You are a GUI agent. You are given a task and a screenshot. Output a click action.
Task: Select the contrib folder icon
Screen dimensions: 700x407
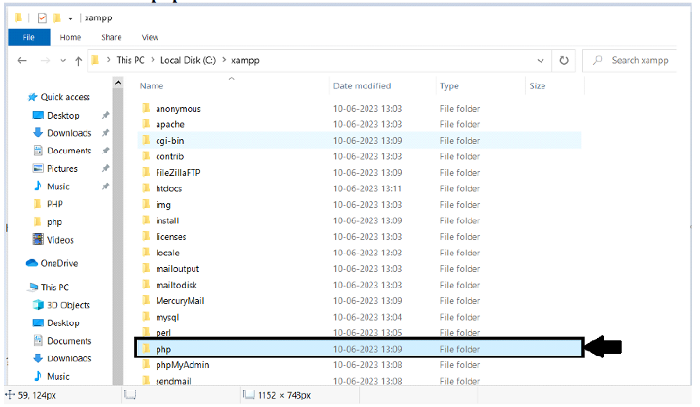pyautogui.click(x=146, y=156)
